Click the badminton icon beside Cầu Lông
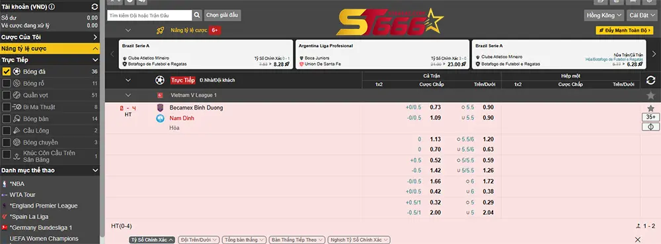661x244 pixels. [x=17, y=131]
